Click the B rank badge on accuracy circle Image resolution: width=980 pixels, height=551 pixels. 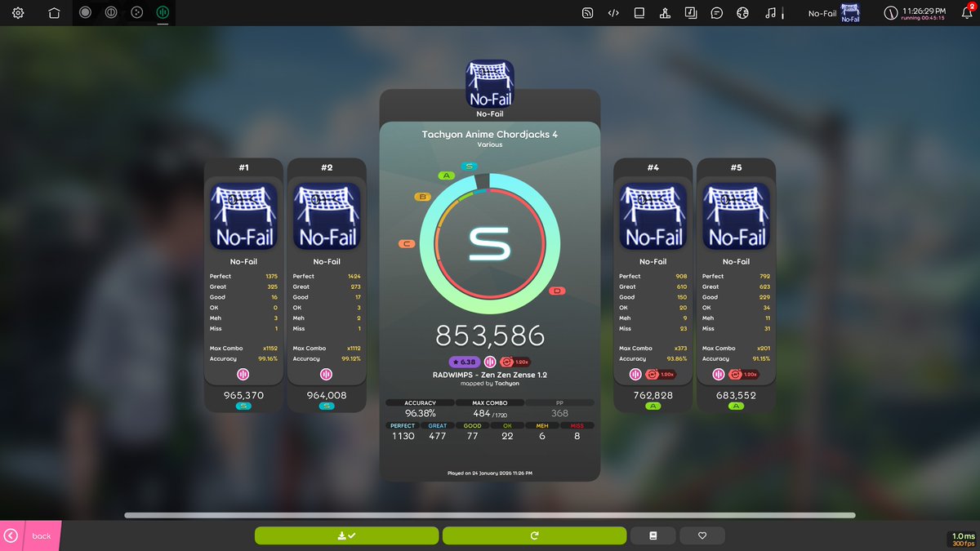pos(423,197)
